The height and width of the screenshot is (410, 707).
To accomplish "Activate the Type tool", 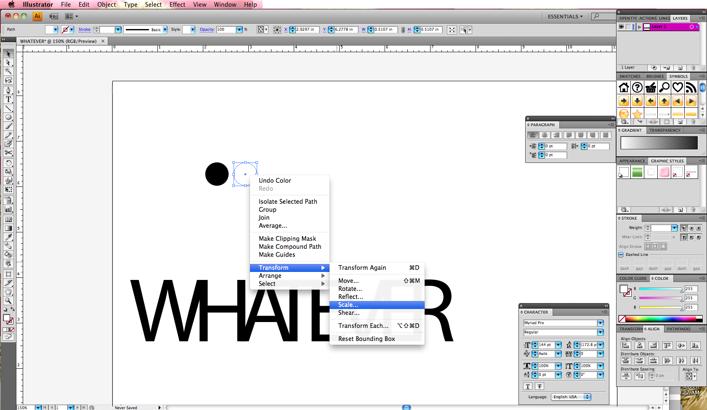I will tap(8, 99).
